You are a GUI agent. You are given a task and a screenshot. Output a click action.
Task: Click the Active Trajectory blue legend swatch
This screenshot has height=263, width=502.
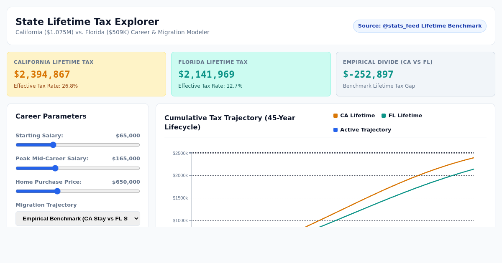(336, 130)
